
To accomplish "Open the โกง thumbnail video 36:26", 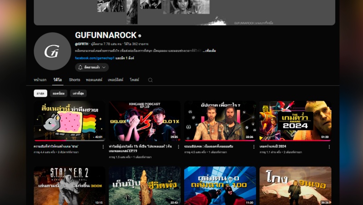I will (295, 186).
